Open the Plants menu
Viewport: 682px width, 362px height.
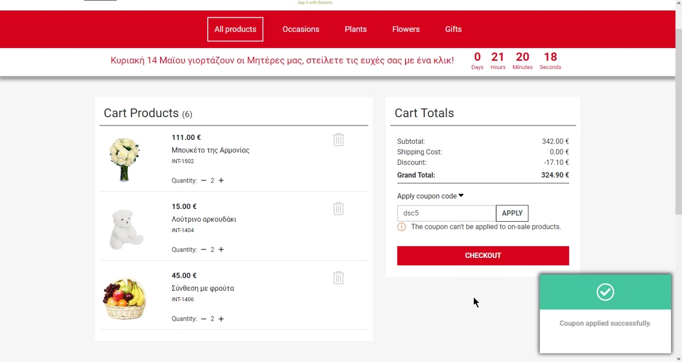tap(356, 29)
